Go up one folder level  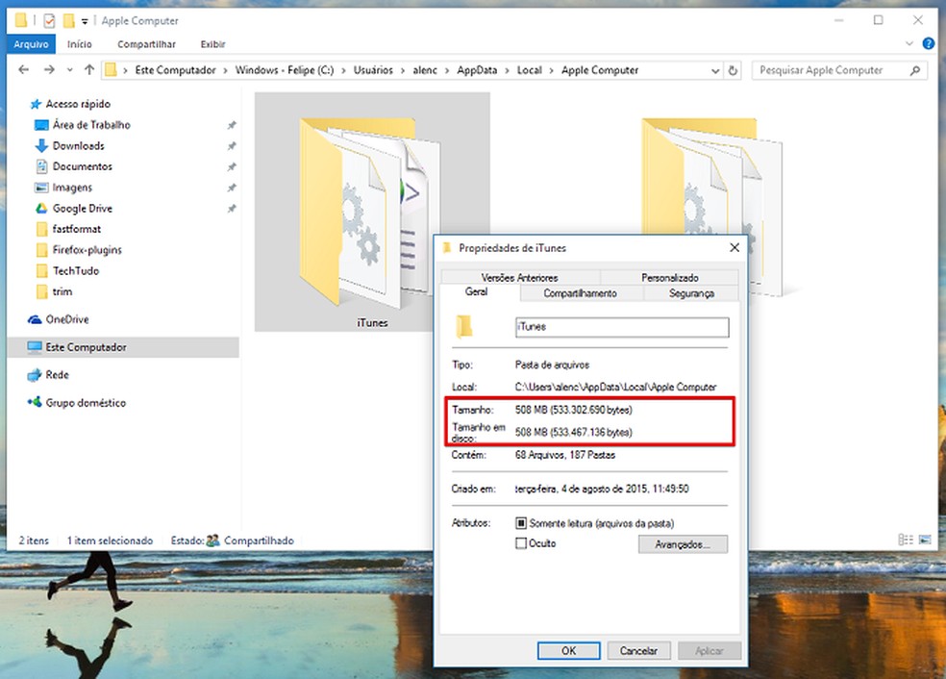[x=89, y=70]
